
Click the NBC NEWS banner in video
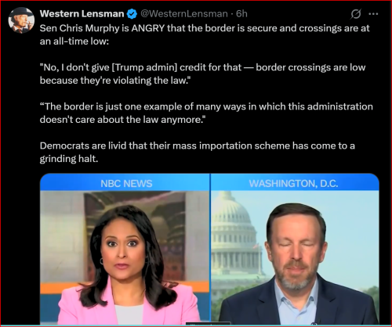click(x=125, y=182)
